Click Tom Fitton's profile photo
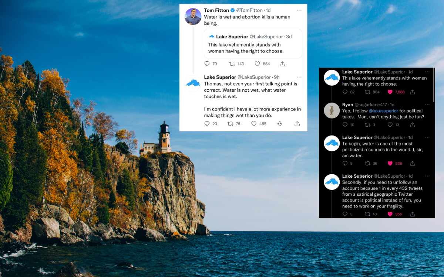This screenshot has width=444, height=277. pyautogui.click(x=193, y=17)
